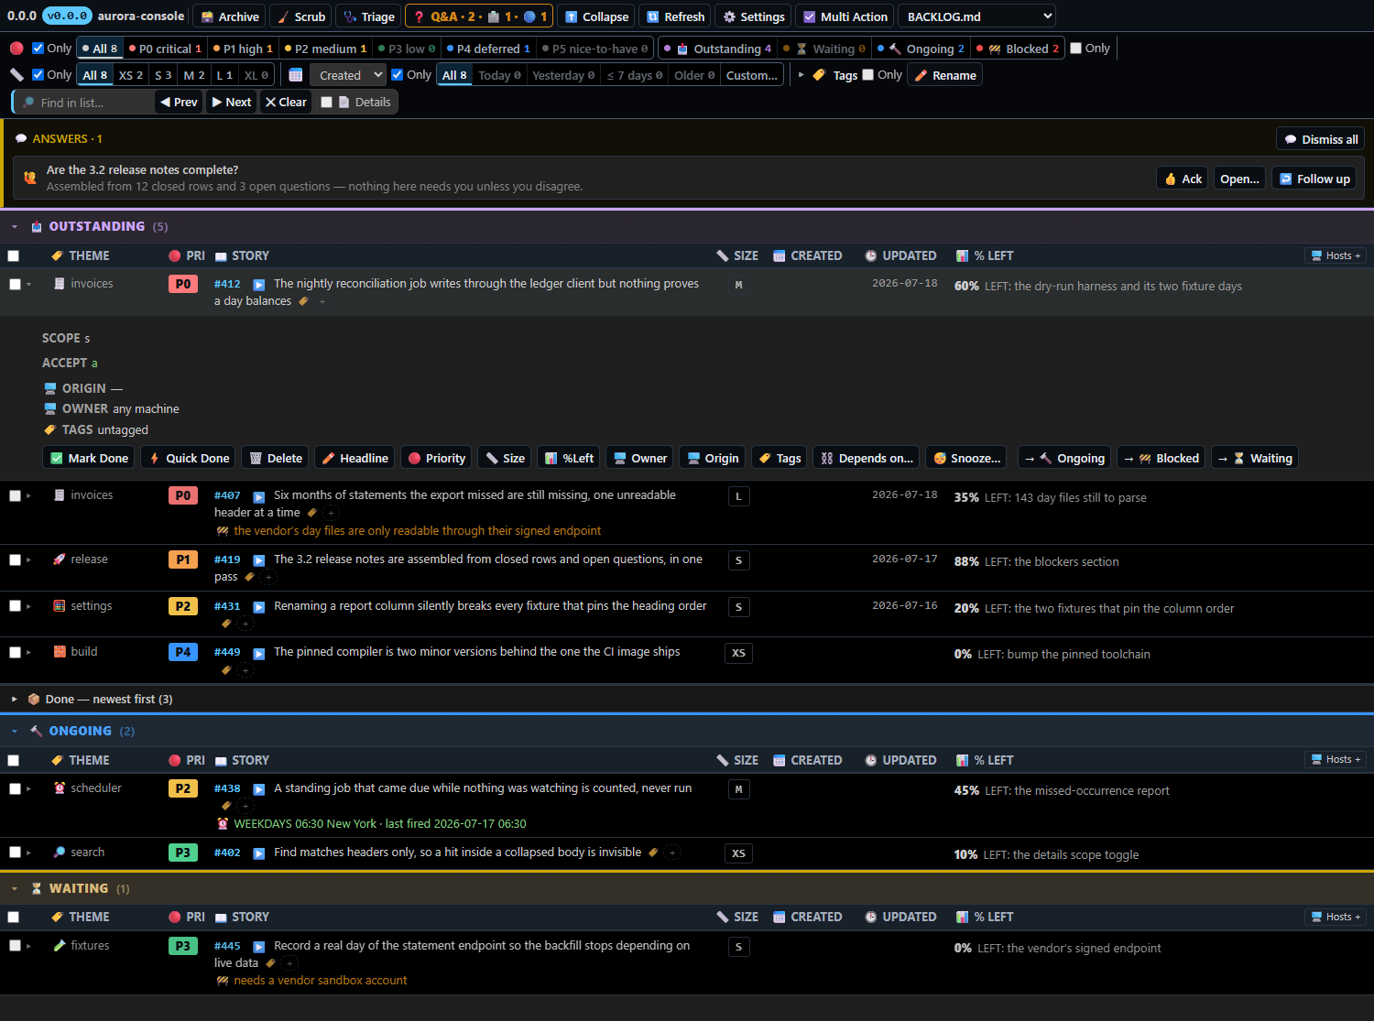
Task: Click the release rocket theme icon
Action: (60, 559)
